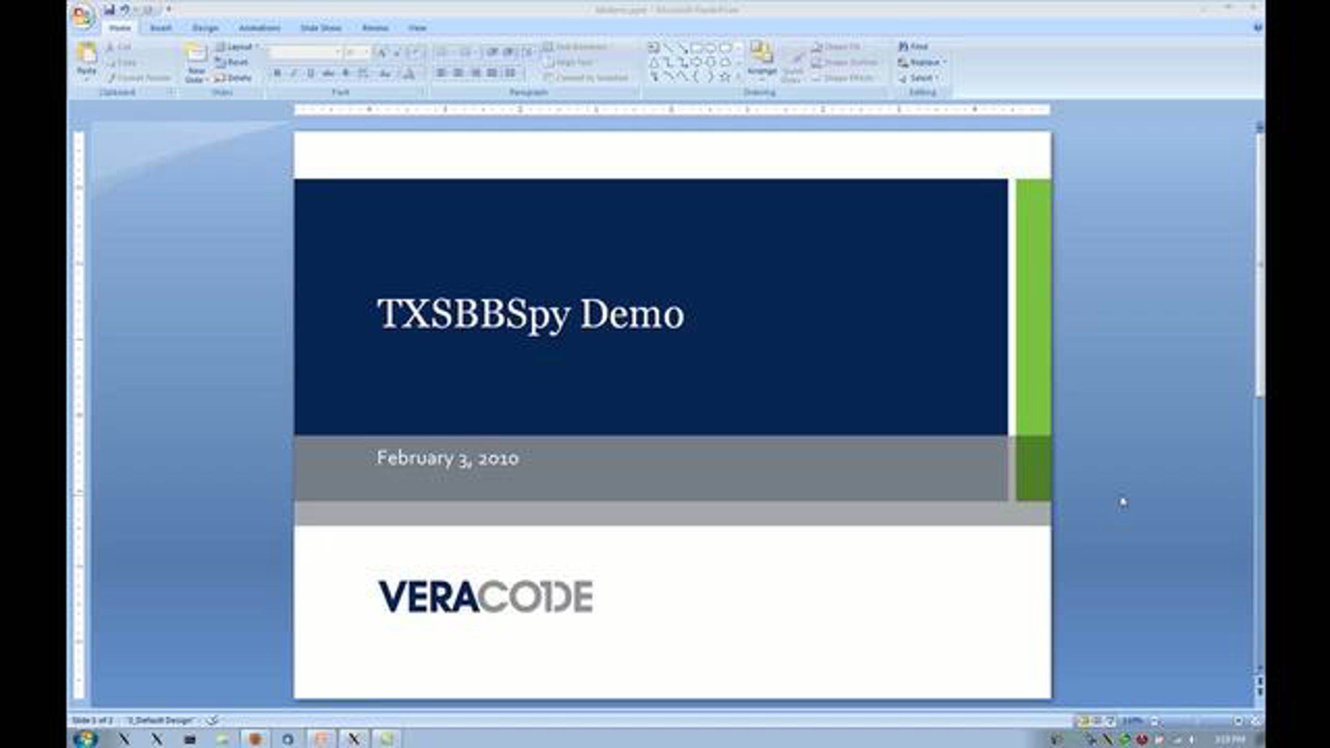Toggle Bold formatting

tap(277, 73)
